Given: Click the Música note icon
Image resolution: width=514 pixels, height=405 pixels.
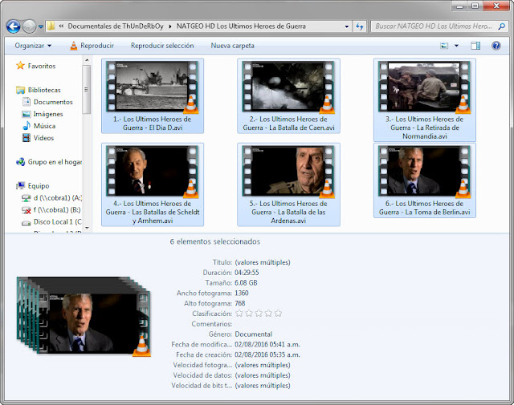Looking at the screenshot, I should [27, 126].
